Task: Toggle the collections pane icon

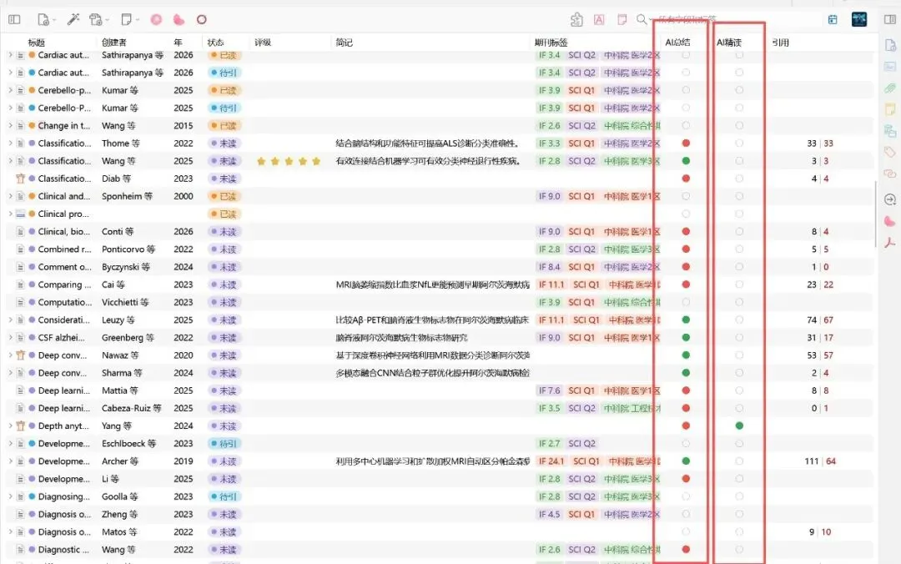Action: 14,19
